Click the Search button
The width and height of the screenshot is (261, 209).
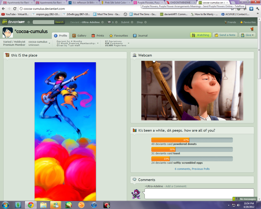point(59,22)
